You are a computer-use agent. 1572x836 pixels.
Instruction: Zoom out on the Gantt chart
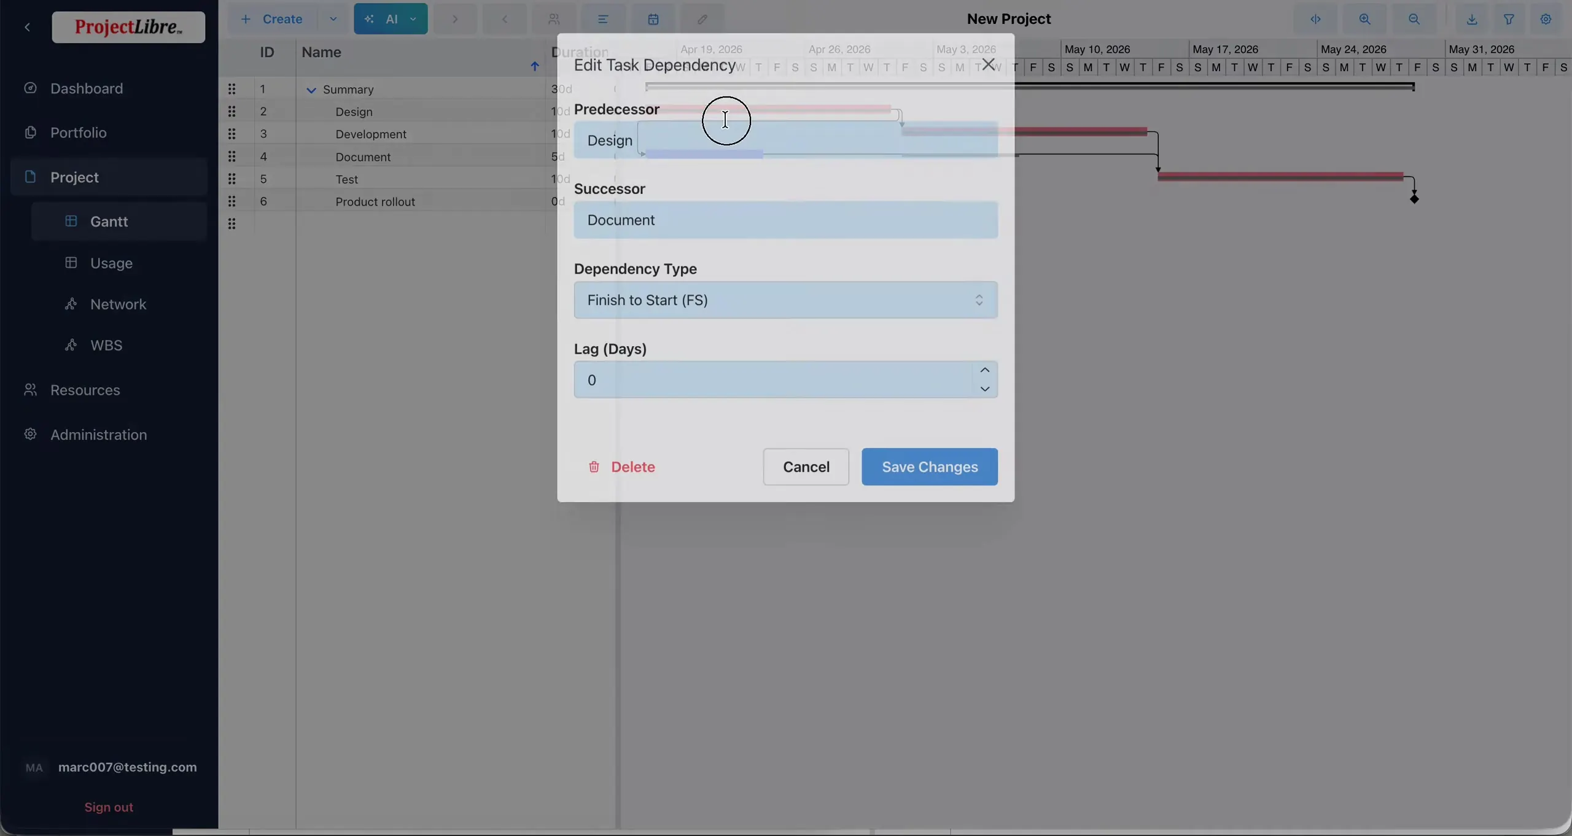[1414, 19]
